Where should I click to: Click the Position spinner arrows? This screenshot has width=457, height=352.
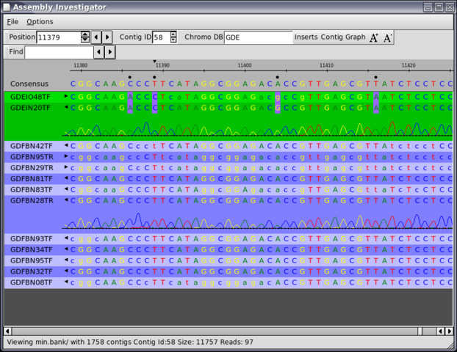[x=85, y=37]
